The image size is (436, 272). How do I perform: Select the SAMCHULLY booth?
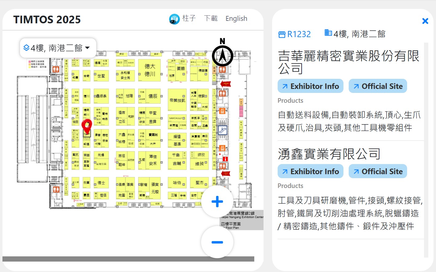click(177, 118)
